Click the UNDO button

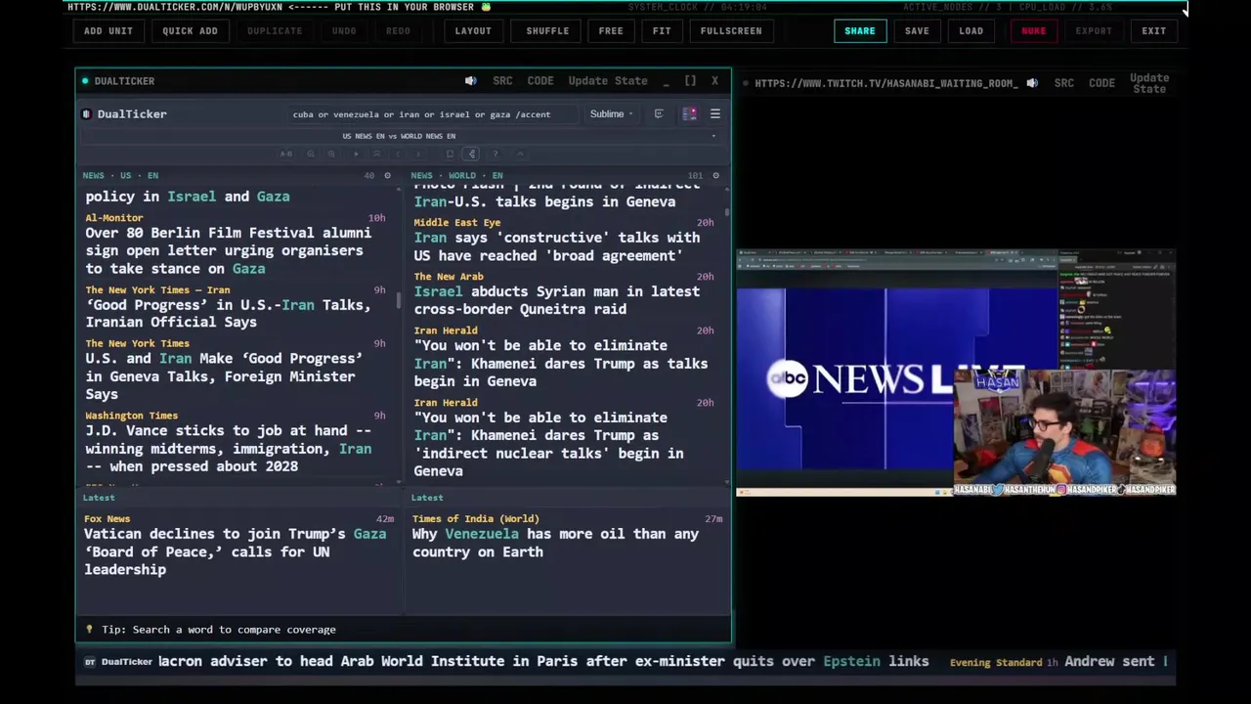click(344, 31)
